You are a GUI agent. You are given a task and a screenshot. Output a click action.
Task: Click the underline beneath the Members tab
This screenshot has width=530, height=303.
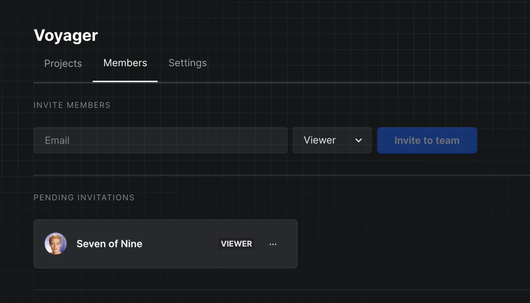(125, 81)
